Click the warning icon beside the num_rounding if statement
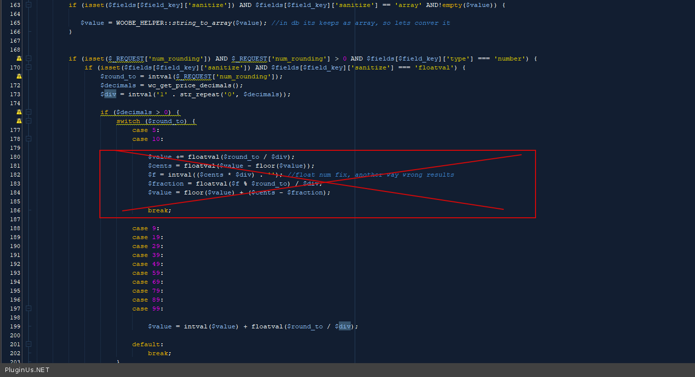Image resolution: width=695 pixels, height=377 pixels. click(19, 59)
